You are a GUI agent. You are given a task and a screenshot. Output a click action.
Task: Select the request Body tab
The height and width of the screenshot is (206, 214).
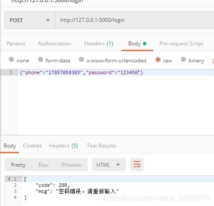(x=137, y=44)
